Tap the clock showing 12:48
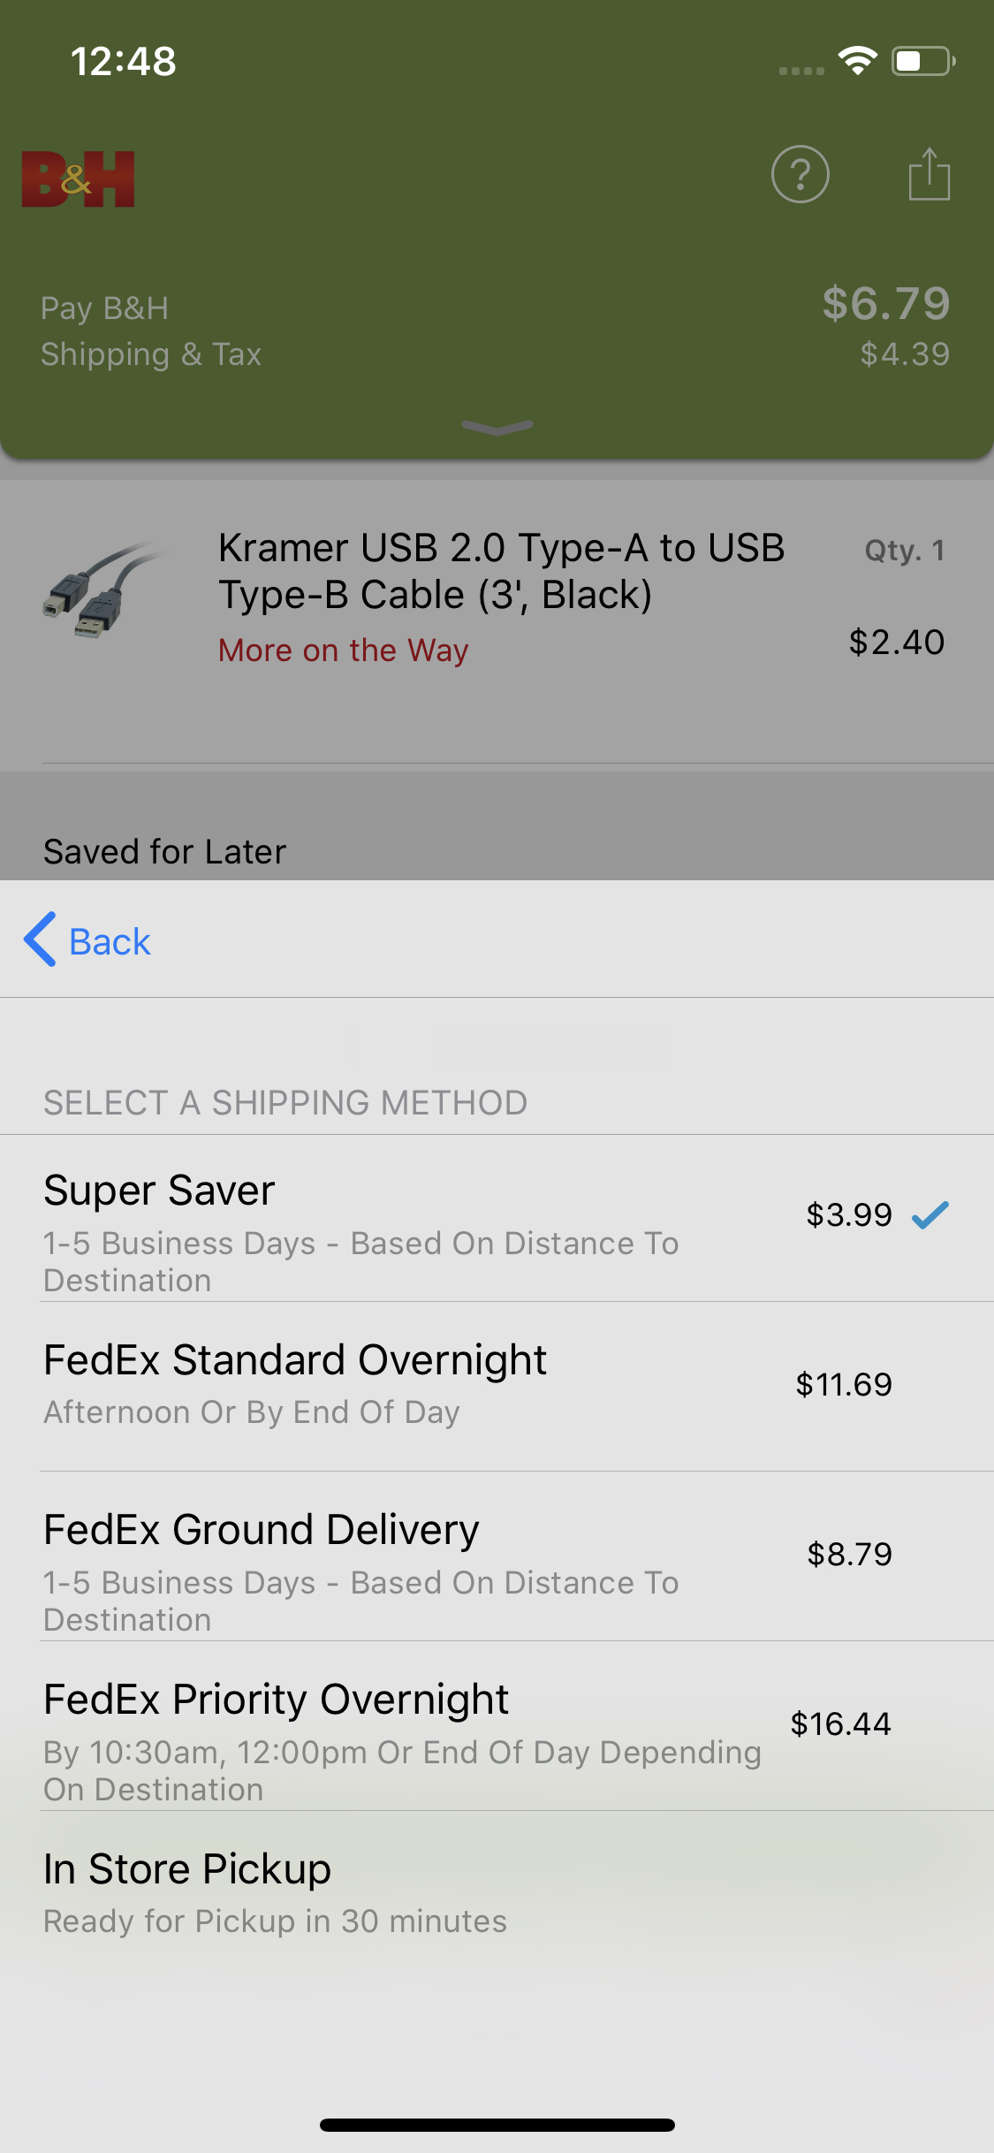Image resolution: width=994 pixels, height=2153 pixels. 124,61
